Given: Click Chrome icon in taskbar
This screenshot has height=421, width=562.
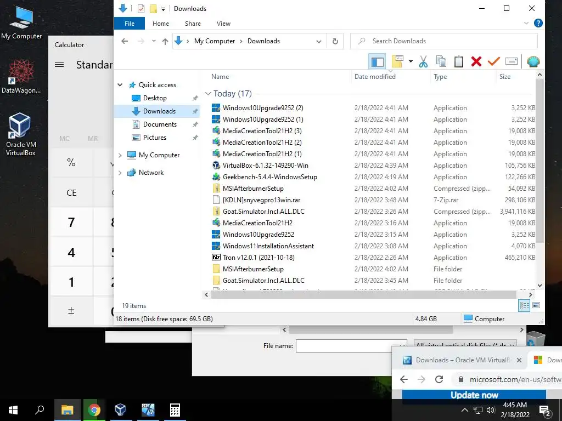Looking at the screenshot, I should pyautogui.click(x=94, y=410).
